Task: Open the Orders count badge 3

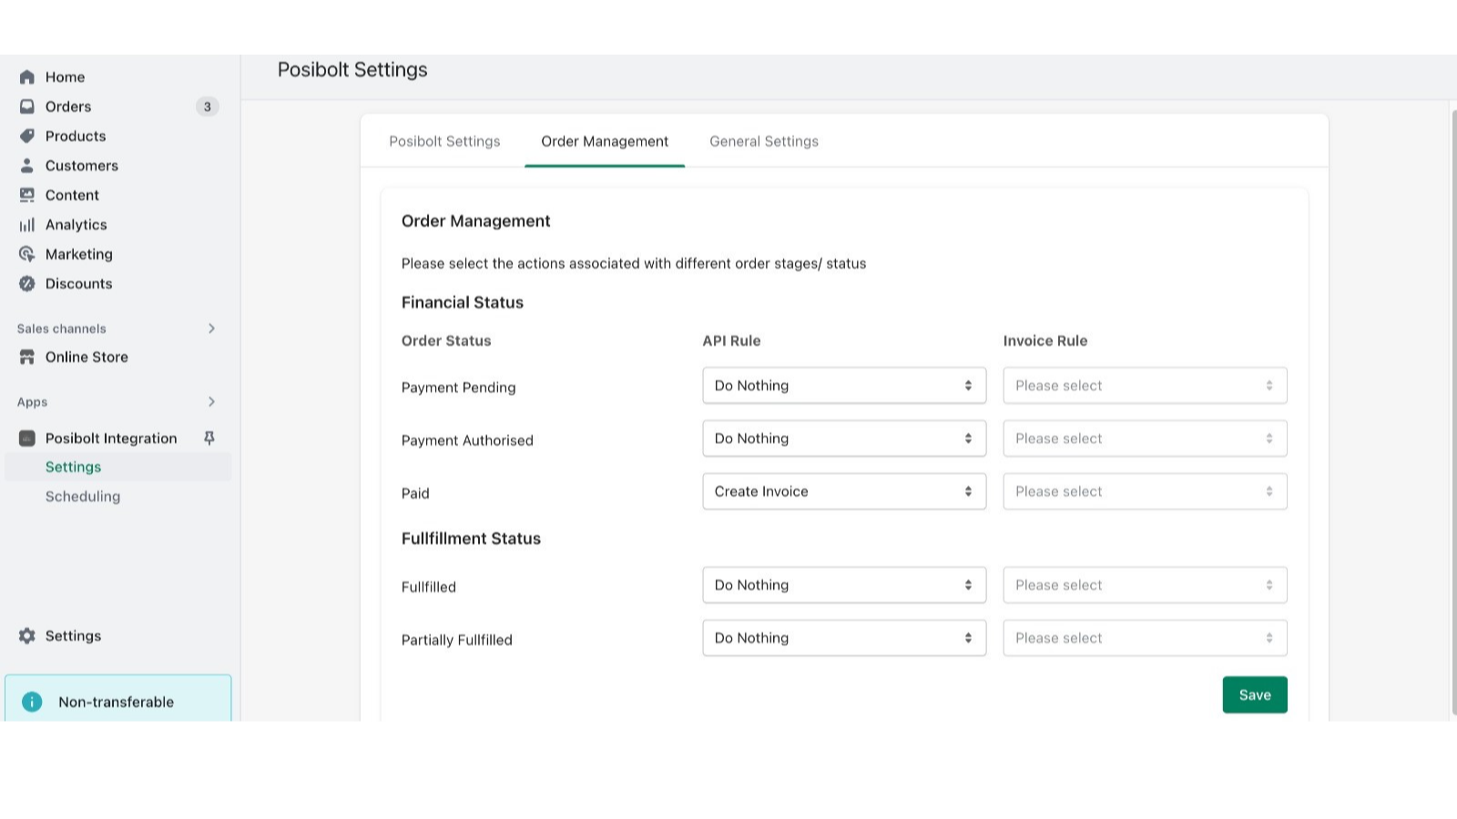Action: (x=208, y=106)
